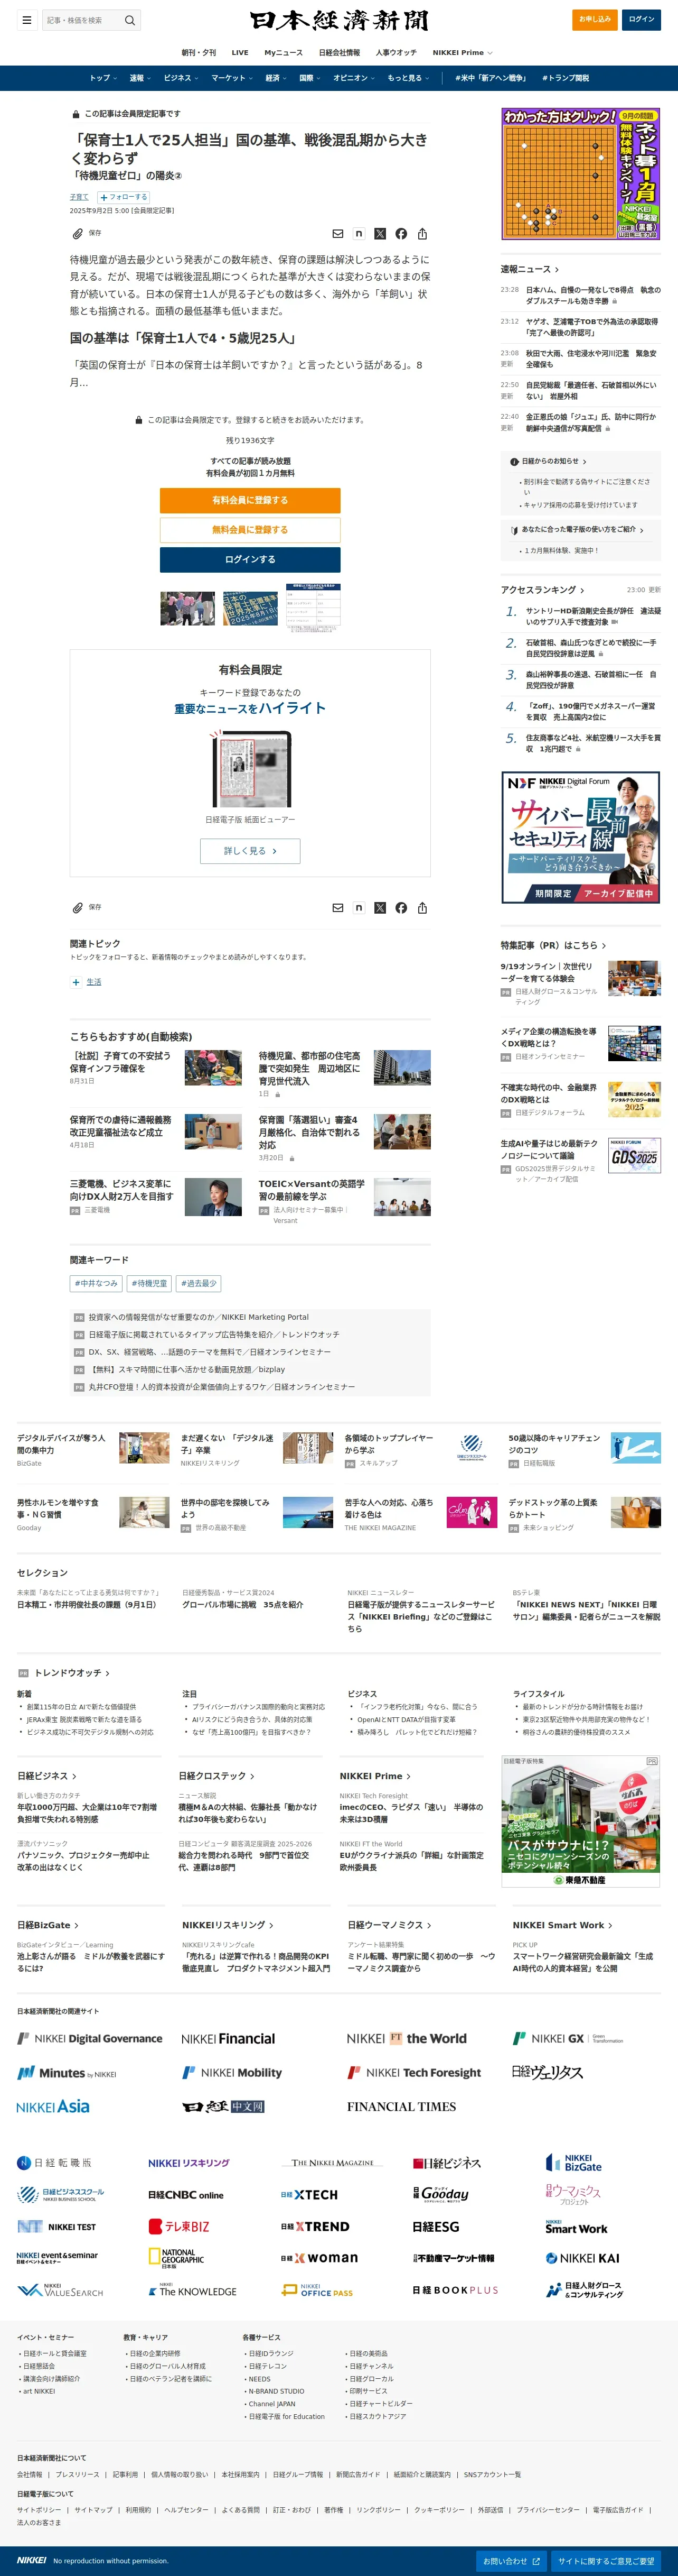note icon above the 関連トピック section
The height and width of the screenshot is (2576, 678).
359,908
